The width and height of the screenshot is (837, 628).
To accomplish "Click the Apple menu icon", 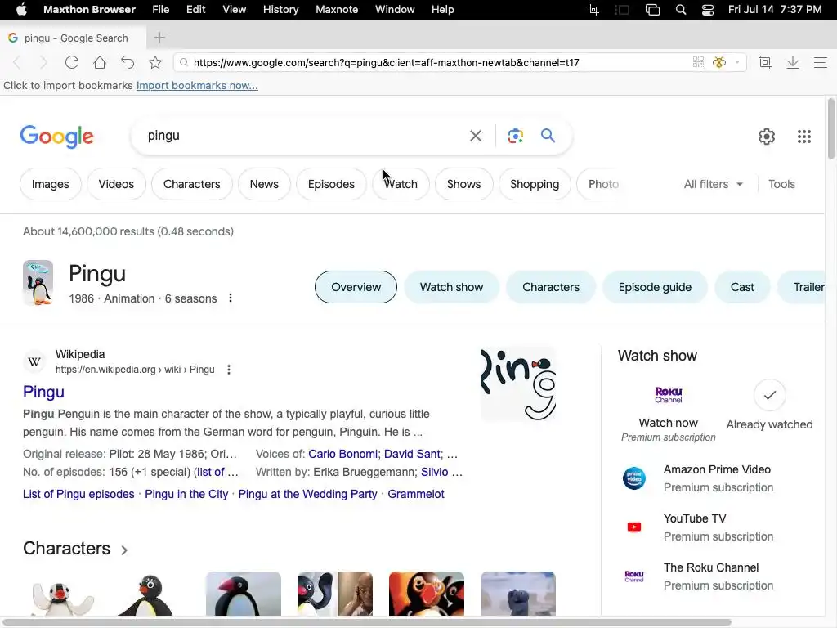I will [x=21, y=10].
